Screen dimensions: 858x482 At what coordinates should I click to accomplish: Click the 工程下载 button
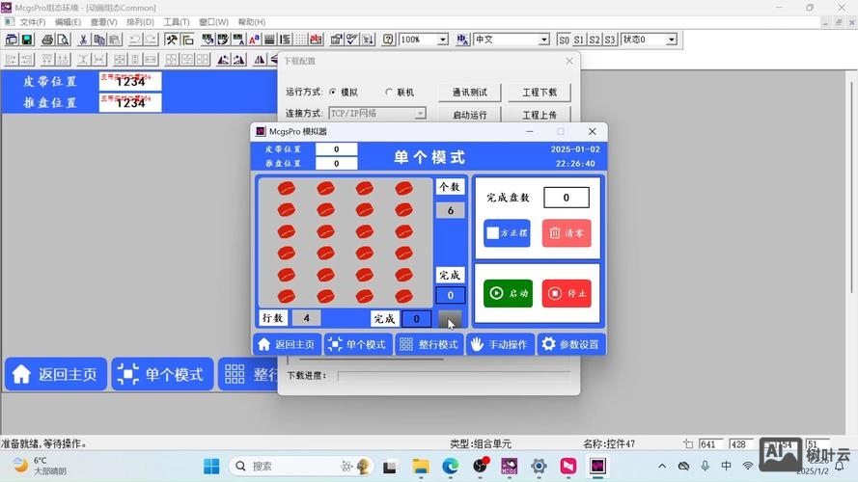click(540, 93)
